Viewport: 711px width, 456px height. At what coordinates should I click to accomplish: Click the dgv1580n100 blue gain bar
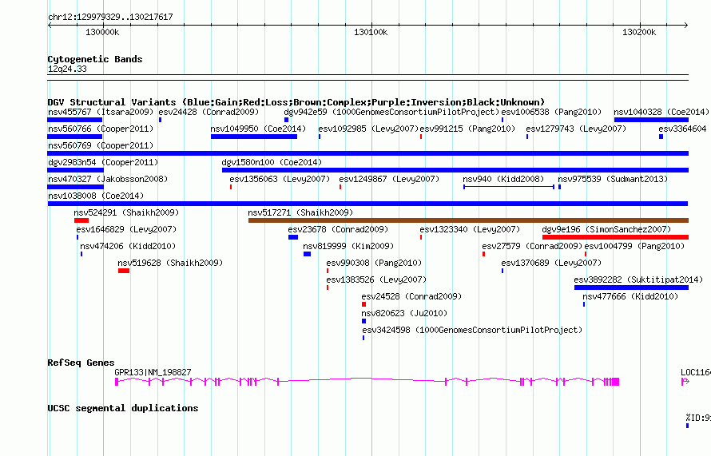pyautogui.click(x=455, y=170)
